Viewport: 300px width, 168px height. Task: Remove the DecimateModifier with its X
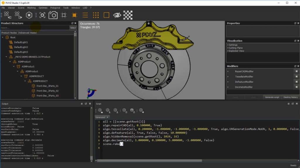tap(296, 87)
